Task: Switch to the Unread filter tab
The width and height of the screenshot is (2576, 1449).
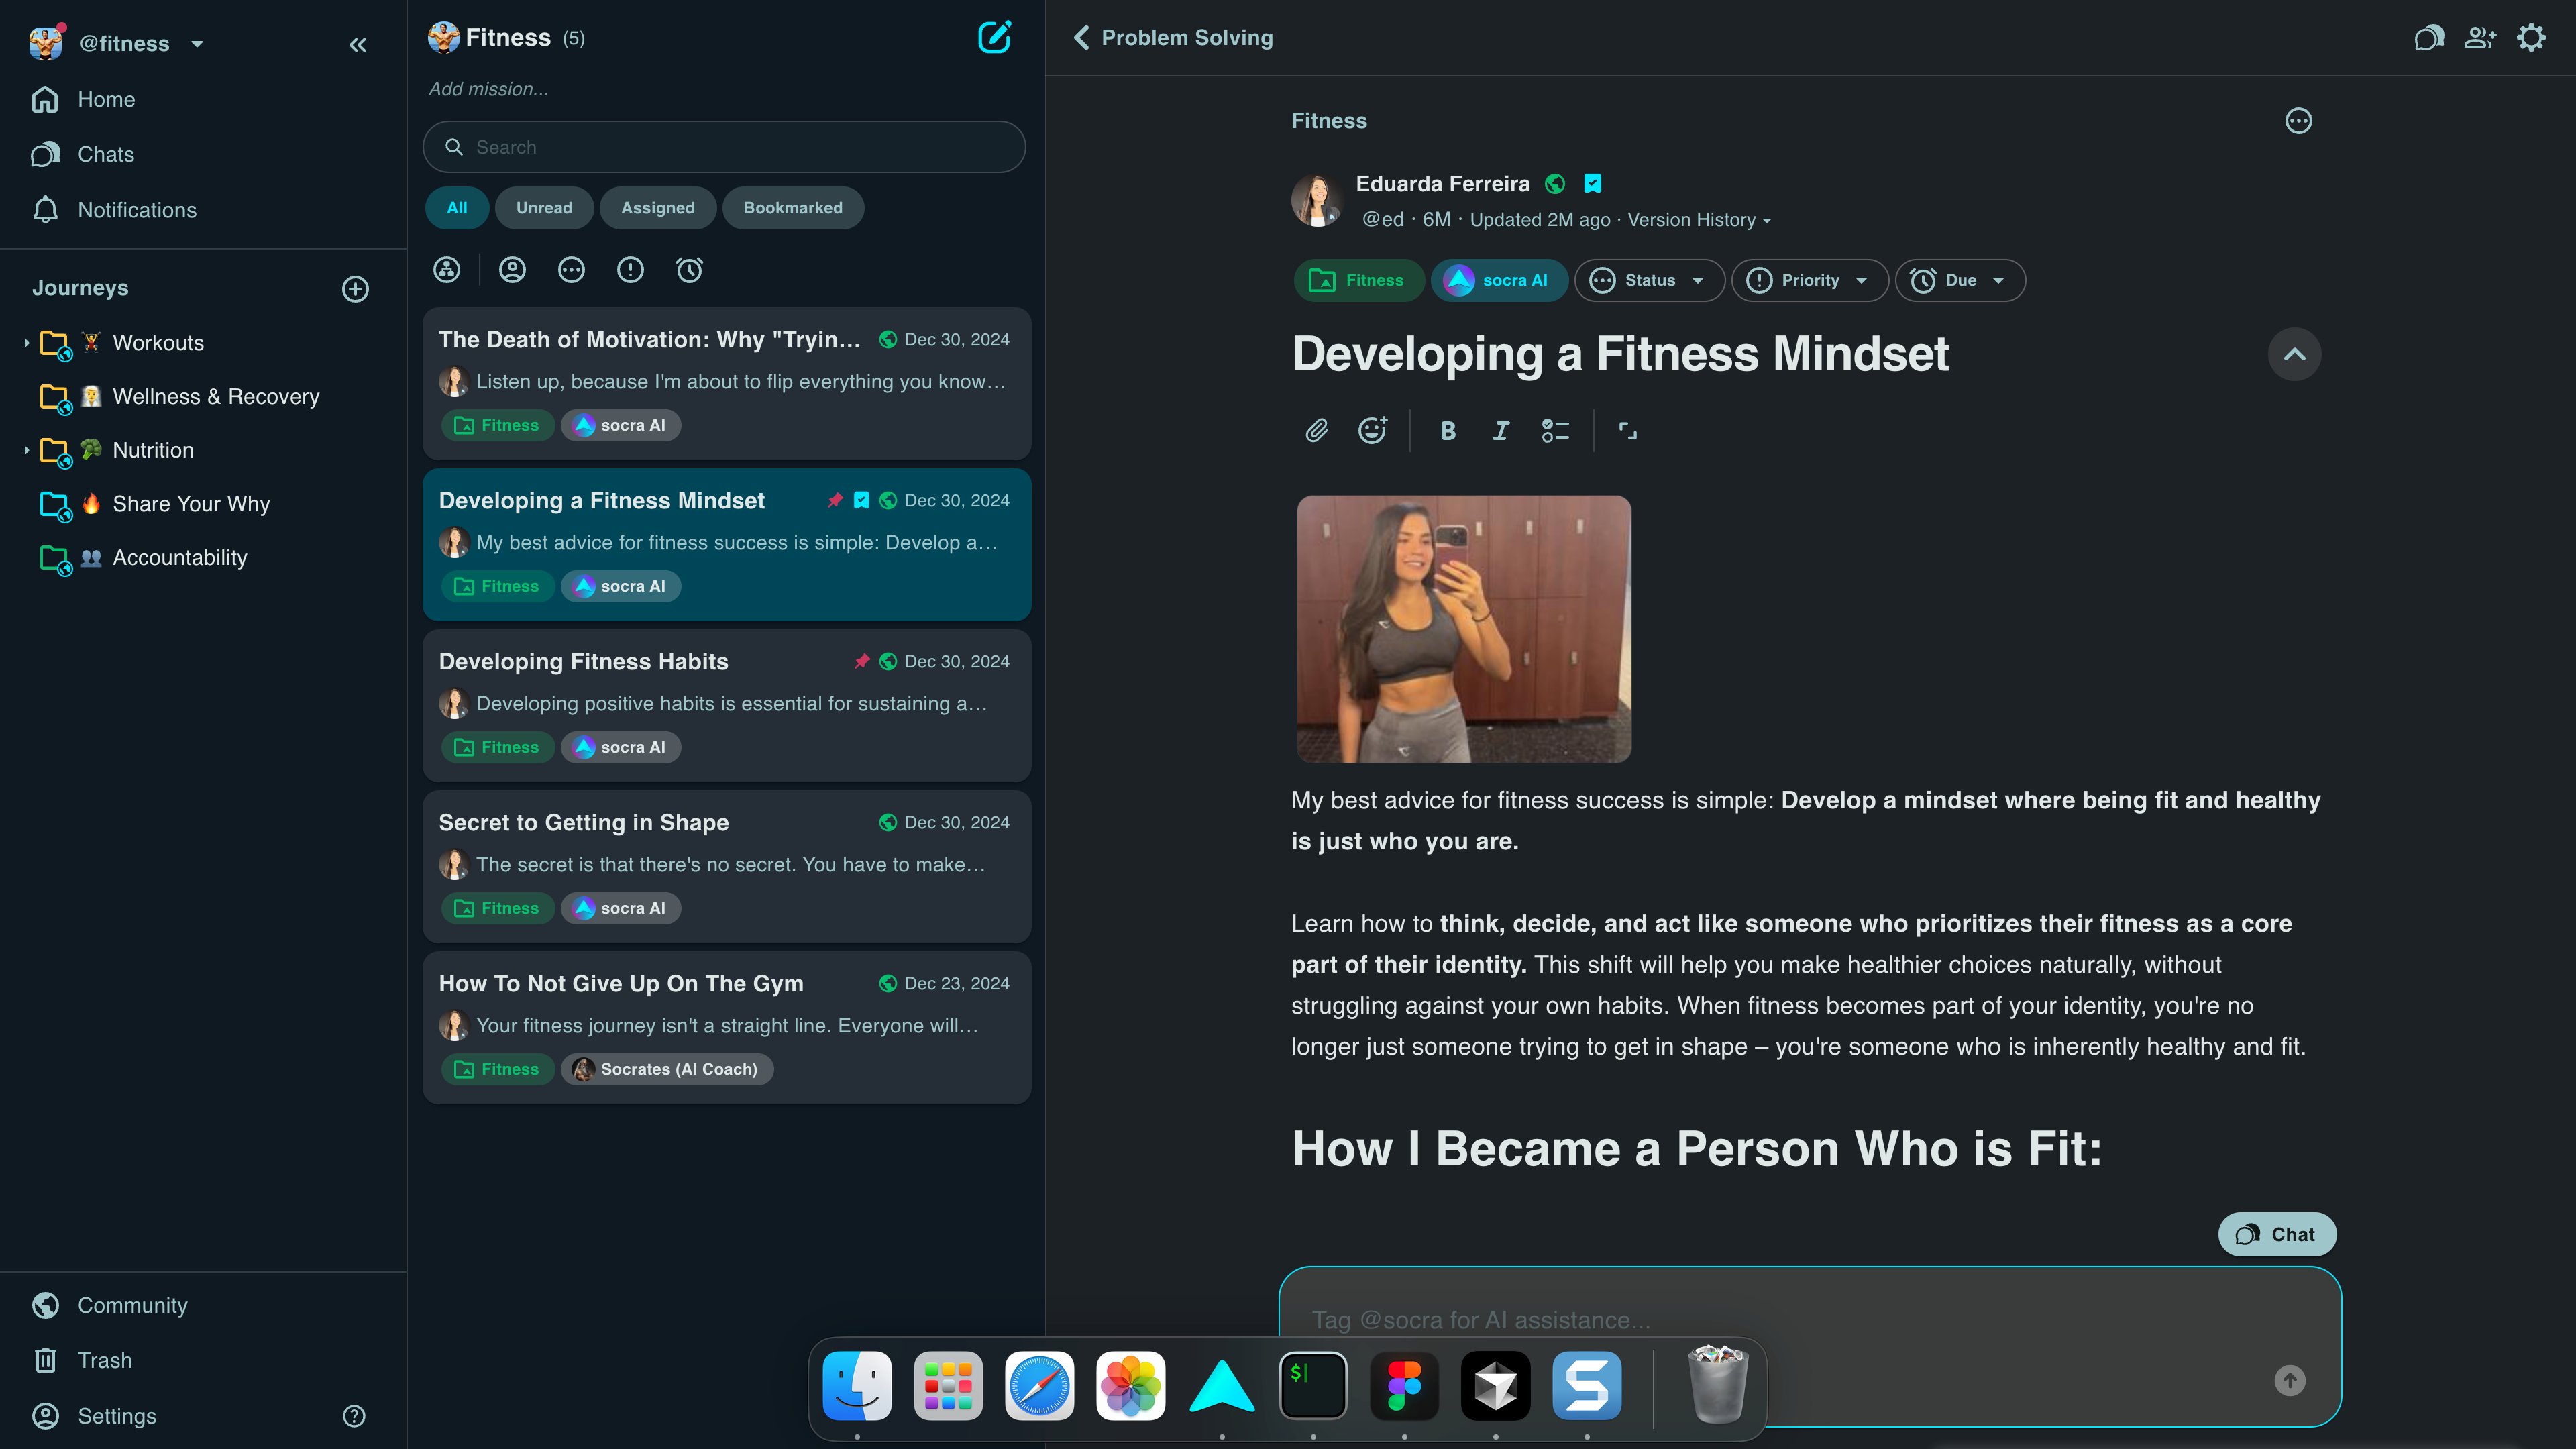Action: tap(544, 208)
